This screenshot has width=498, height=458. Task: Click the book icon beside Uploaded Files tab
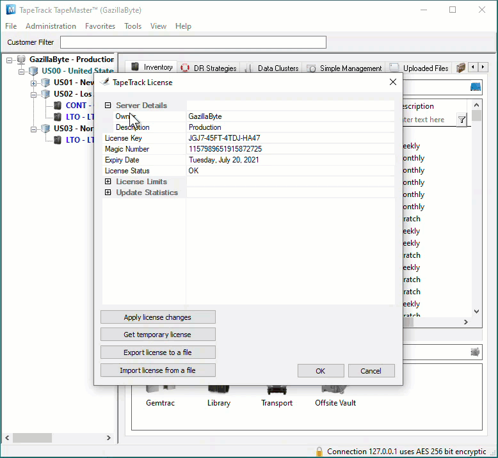pos(460,68)
